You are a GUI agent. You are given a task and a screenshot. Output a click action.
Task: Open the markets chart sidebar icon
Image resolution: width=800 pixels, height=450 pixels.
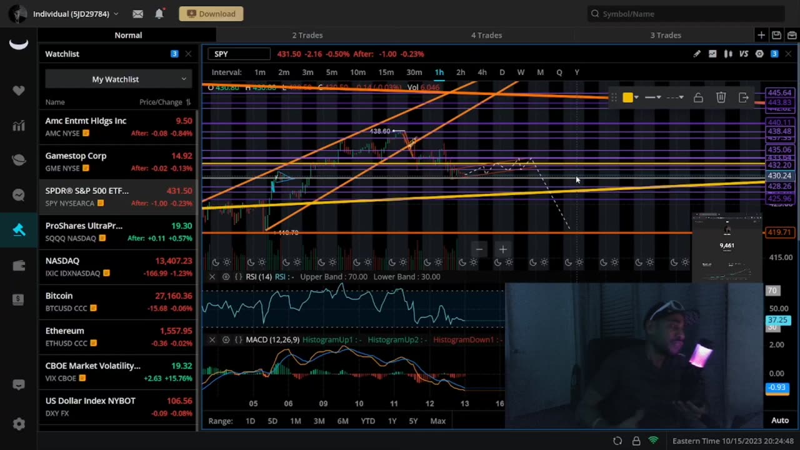19,126
